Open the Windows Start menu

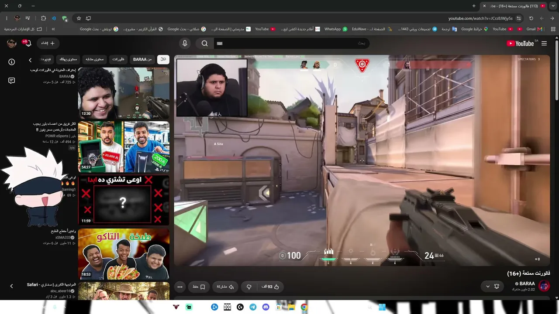point(382,307)
